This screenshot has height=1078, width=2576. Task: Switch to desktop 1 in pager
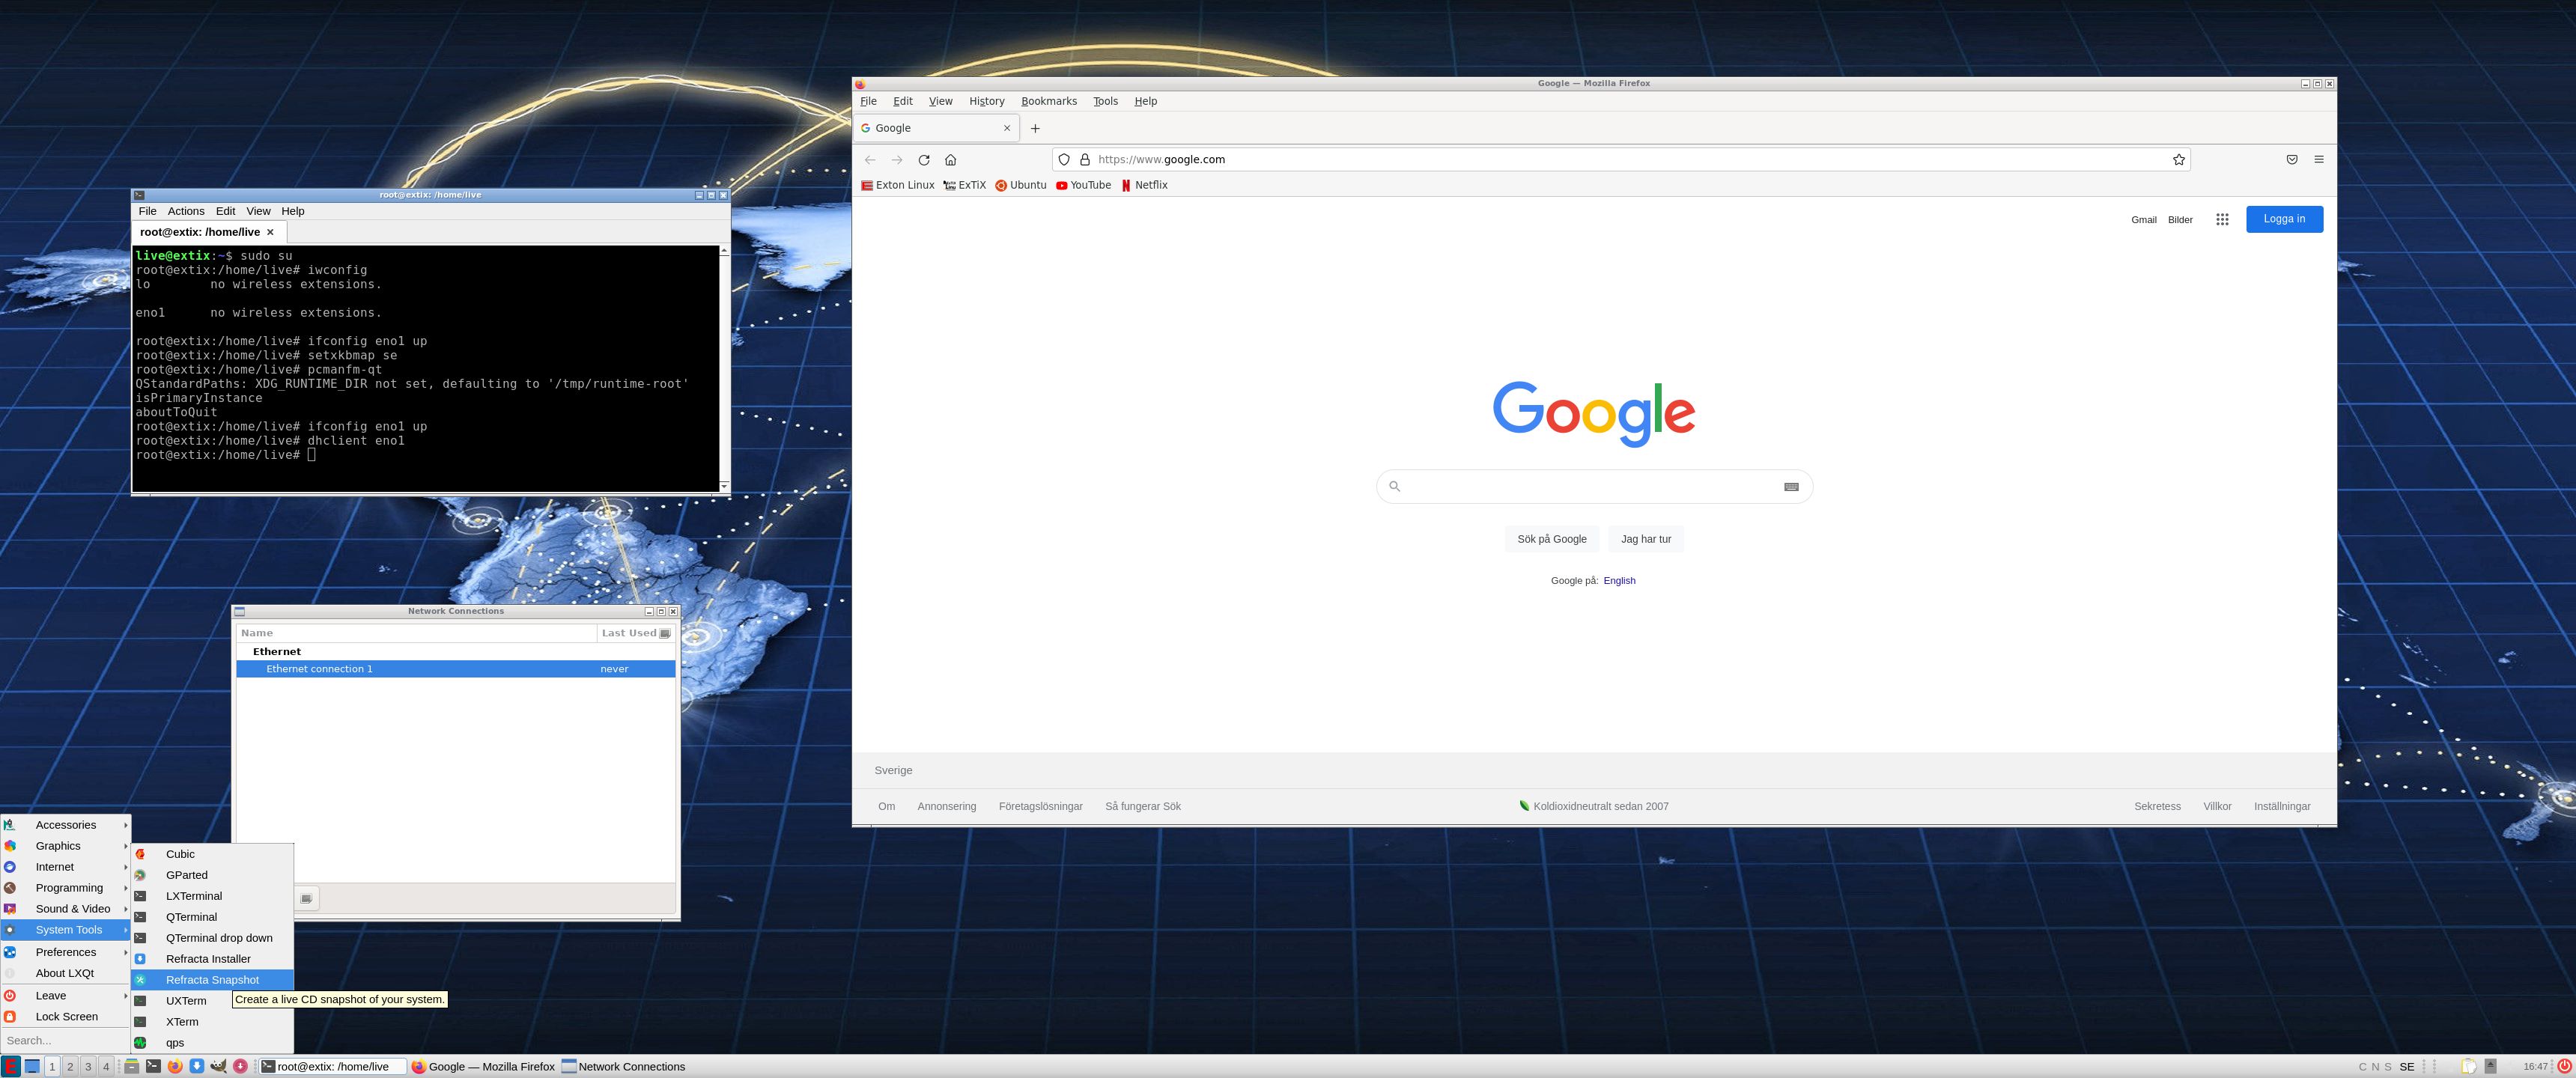[52, 1067]
